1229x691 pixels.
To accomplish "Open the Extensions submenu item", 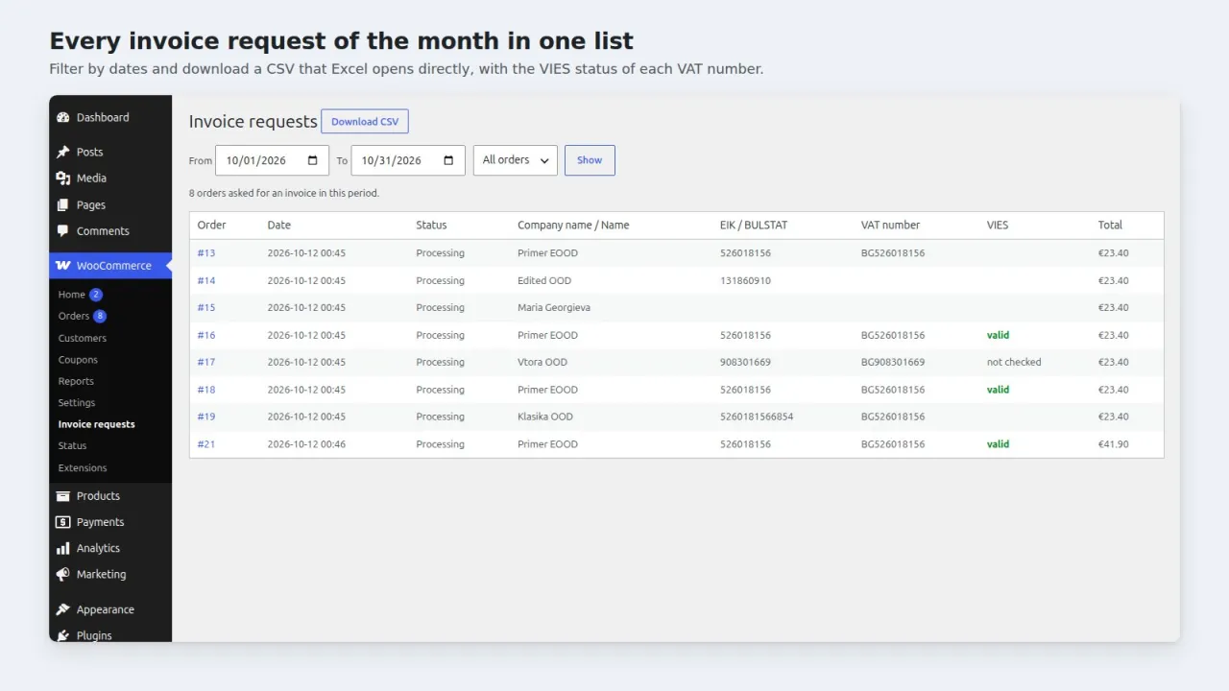I will click(x=83, y=468).
